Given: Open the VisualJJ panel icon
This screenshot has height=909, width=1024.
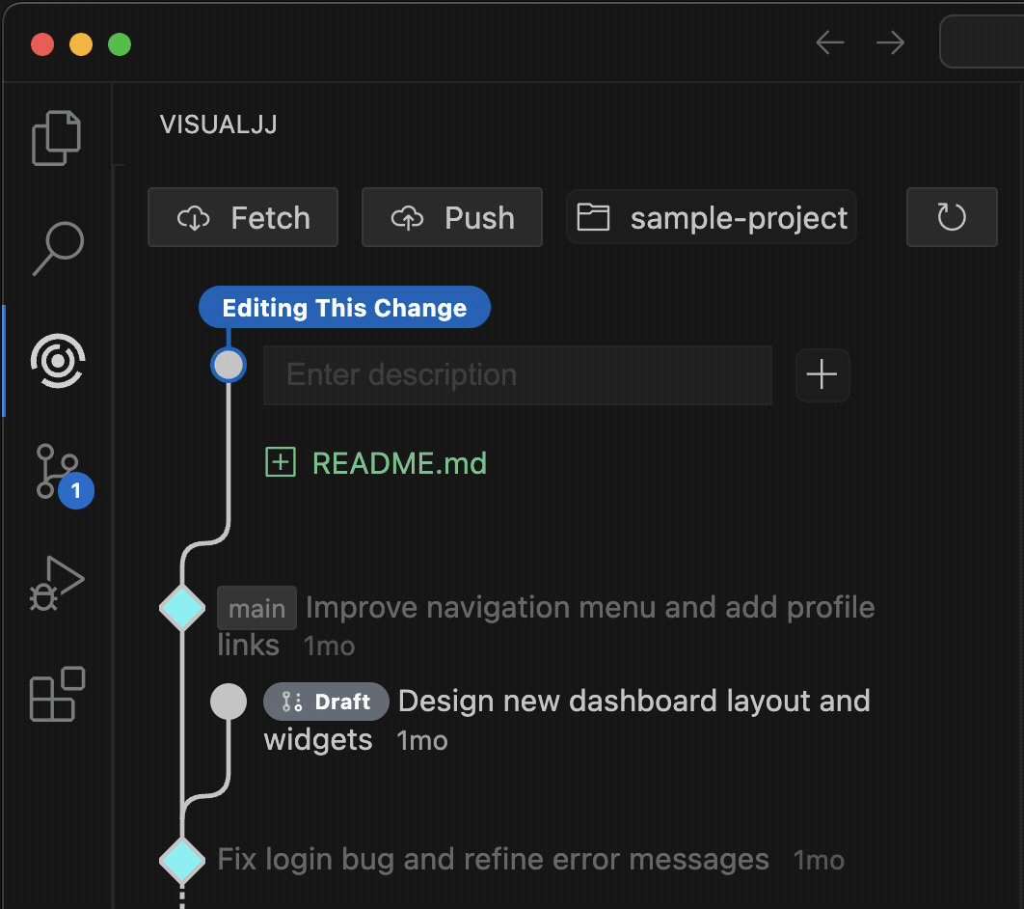Looking at the screenshot, I should 56,361.
